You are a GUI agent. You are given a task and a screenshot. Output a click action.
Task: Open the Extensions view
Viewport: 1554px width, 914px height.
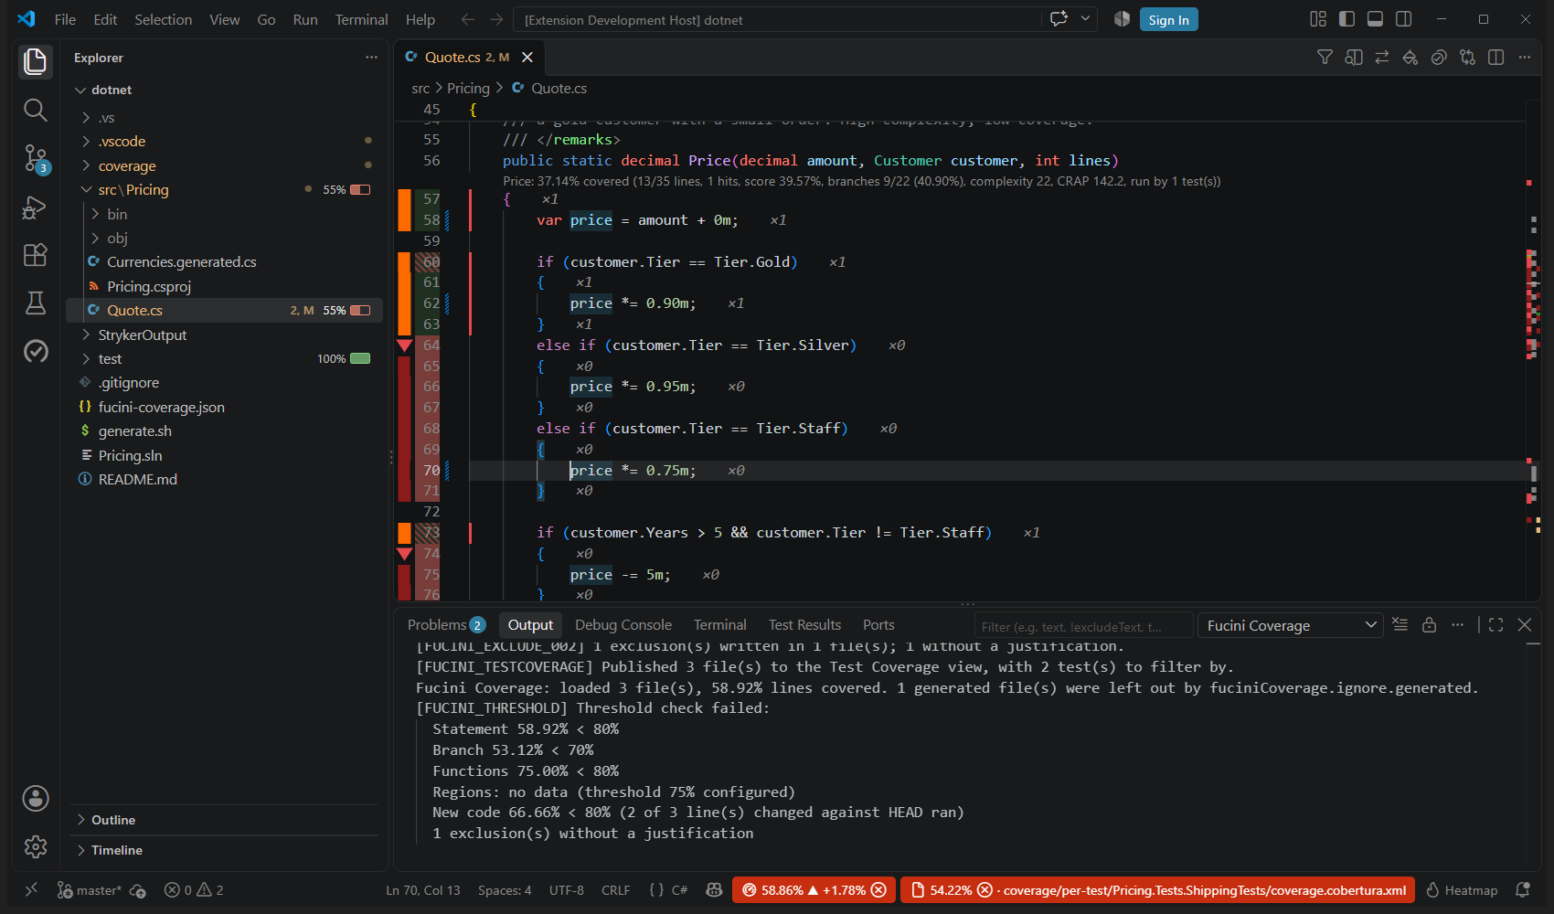tap(36, 255)
